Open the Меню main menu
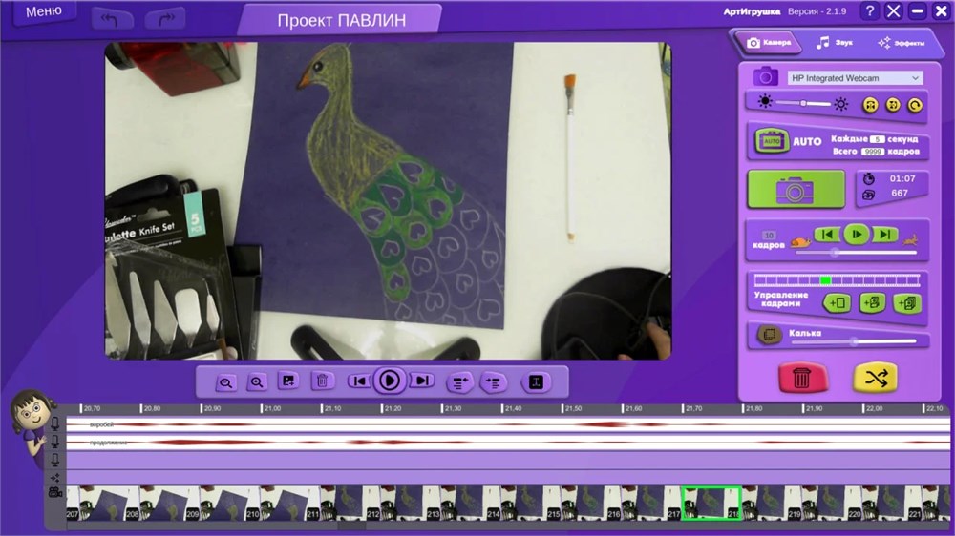The height and width of the screenshot is (536, 955). click(x=41, y=11)
